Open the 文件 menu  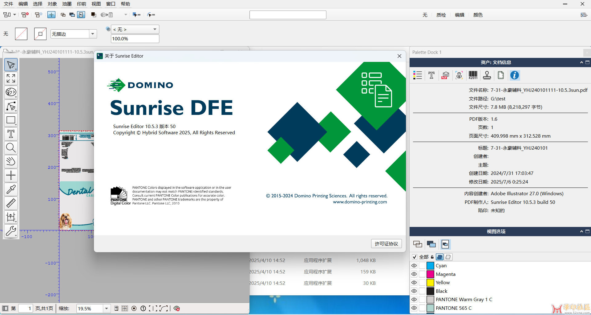tap(8, 4)
